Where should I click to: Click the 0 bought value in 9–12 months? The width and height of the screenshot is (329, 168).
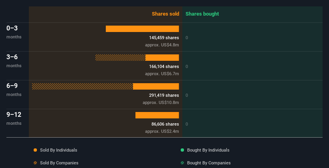[187, 124]
